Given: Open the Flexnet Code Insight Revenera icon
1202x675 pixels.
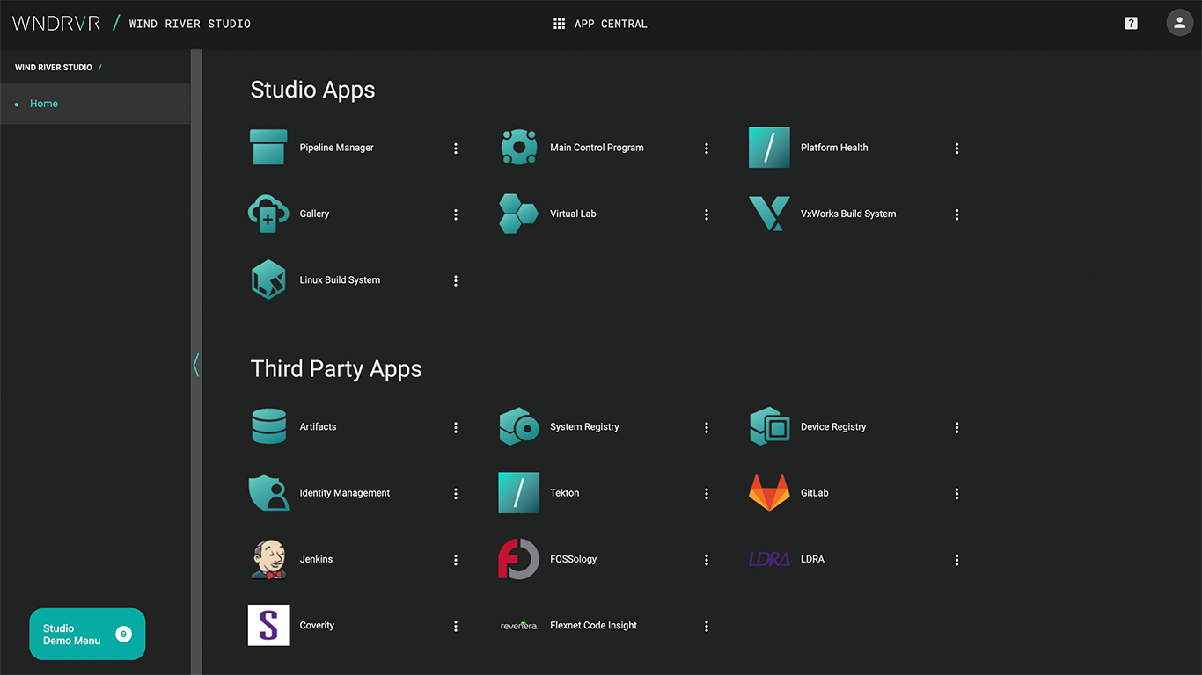Looking at the screenshot, I should coord(519,626).
